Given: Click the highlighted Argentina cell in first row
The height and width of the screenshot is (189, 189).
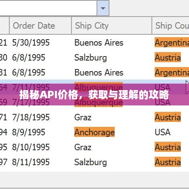Looking at the screenshot, I should point(172,42).
